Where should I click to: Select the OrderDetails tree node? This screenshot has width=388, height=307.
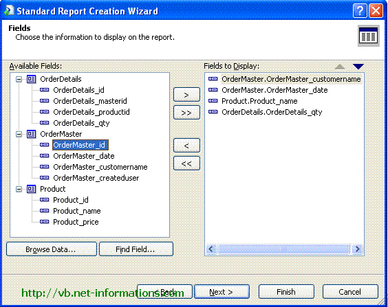pyautogui.click(x=61, y=79)
